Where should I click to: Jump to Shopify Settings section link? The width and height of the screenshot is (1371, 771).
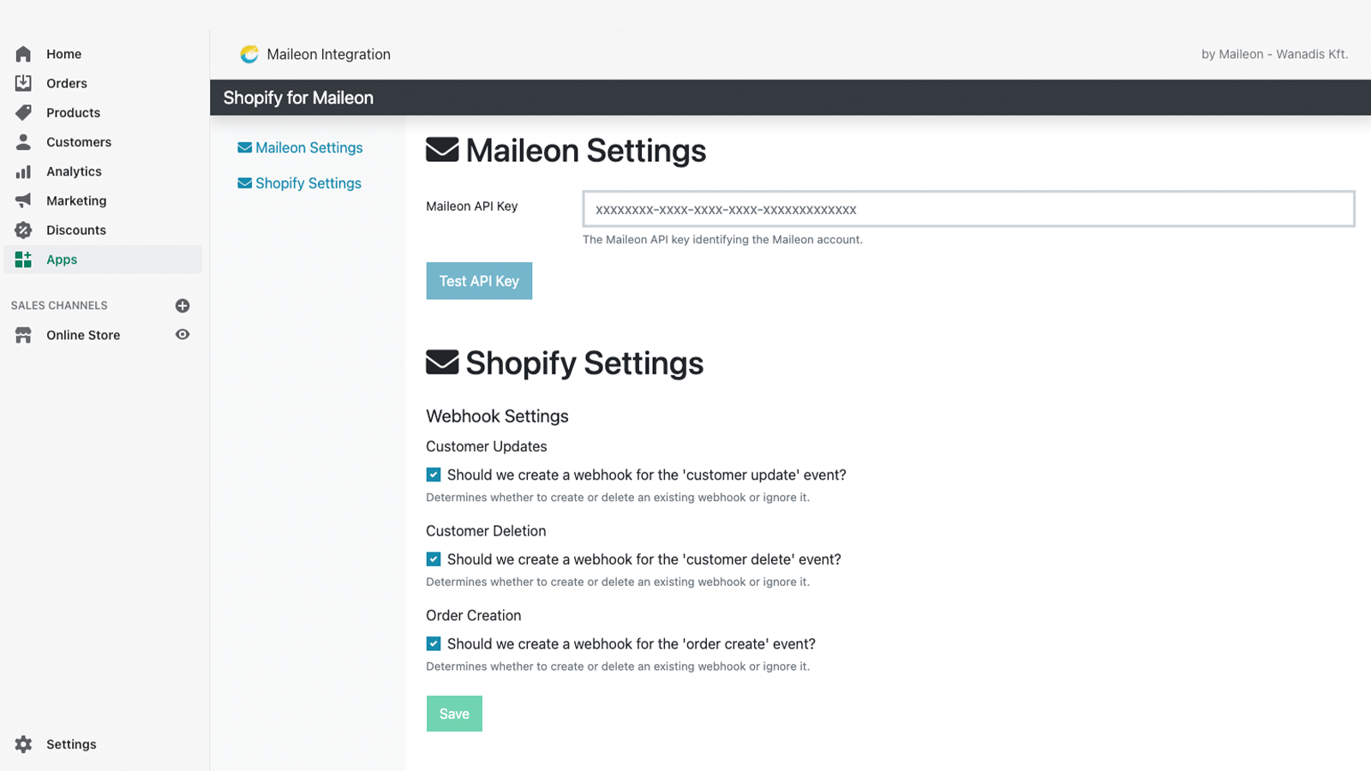coord(308,183)
